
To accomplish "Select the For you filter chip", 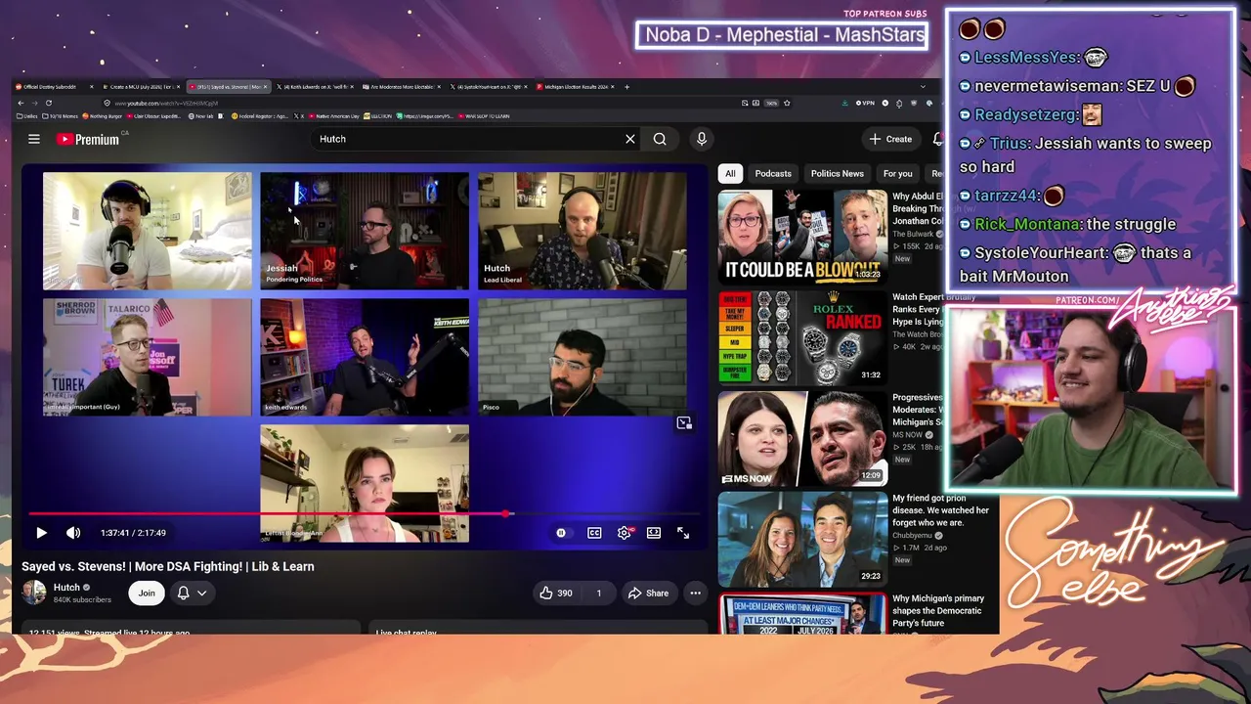I will coord(897,174).
